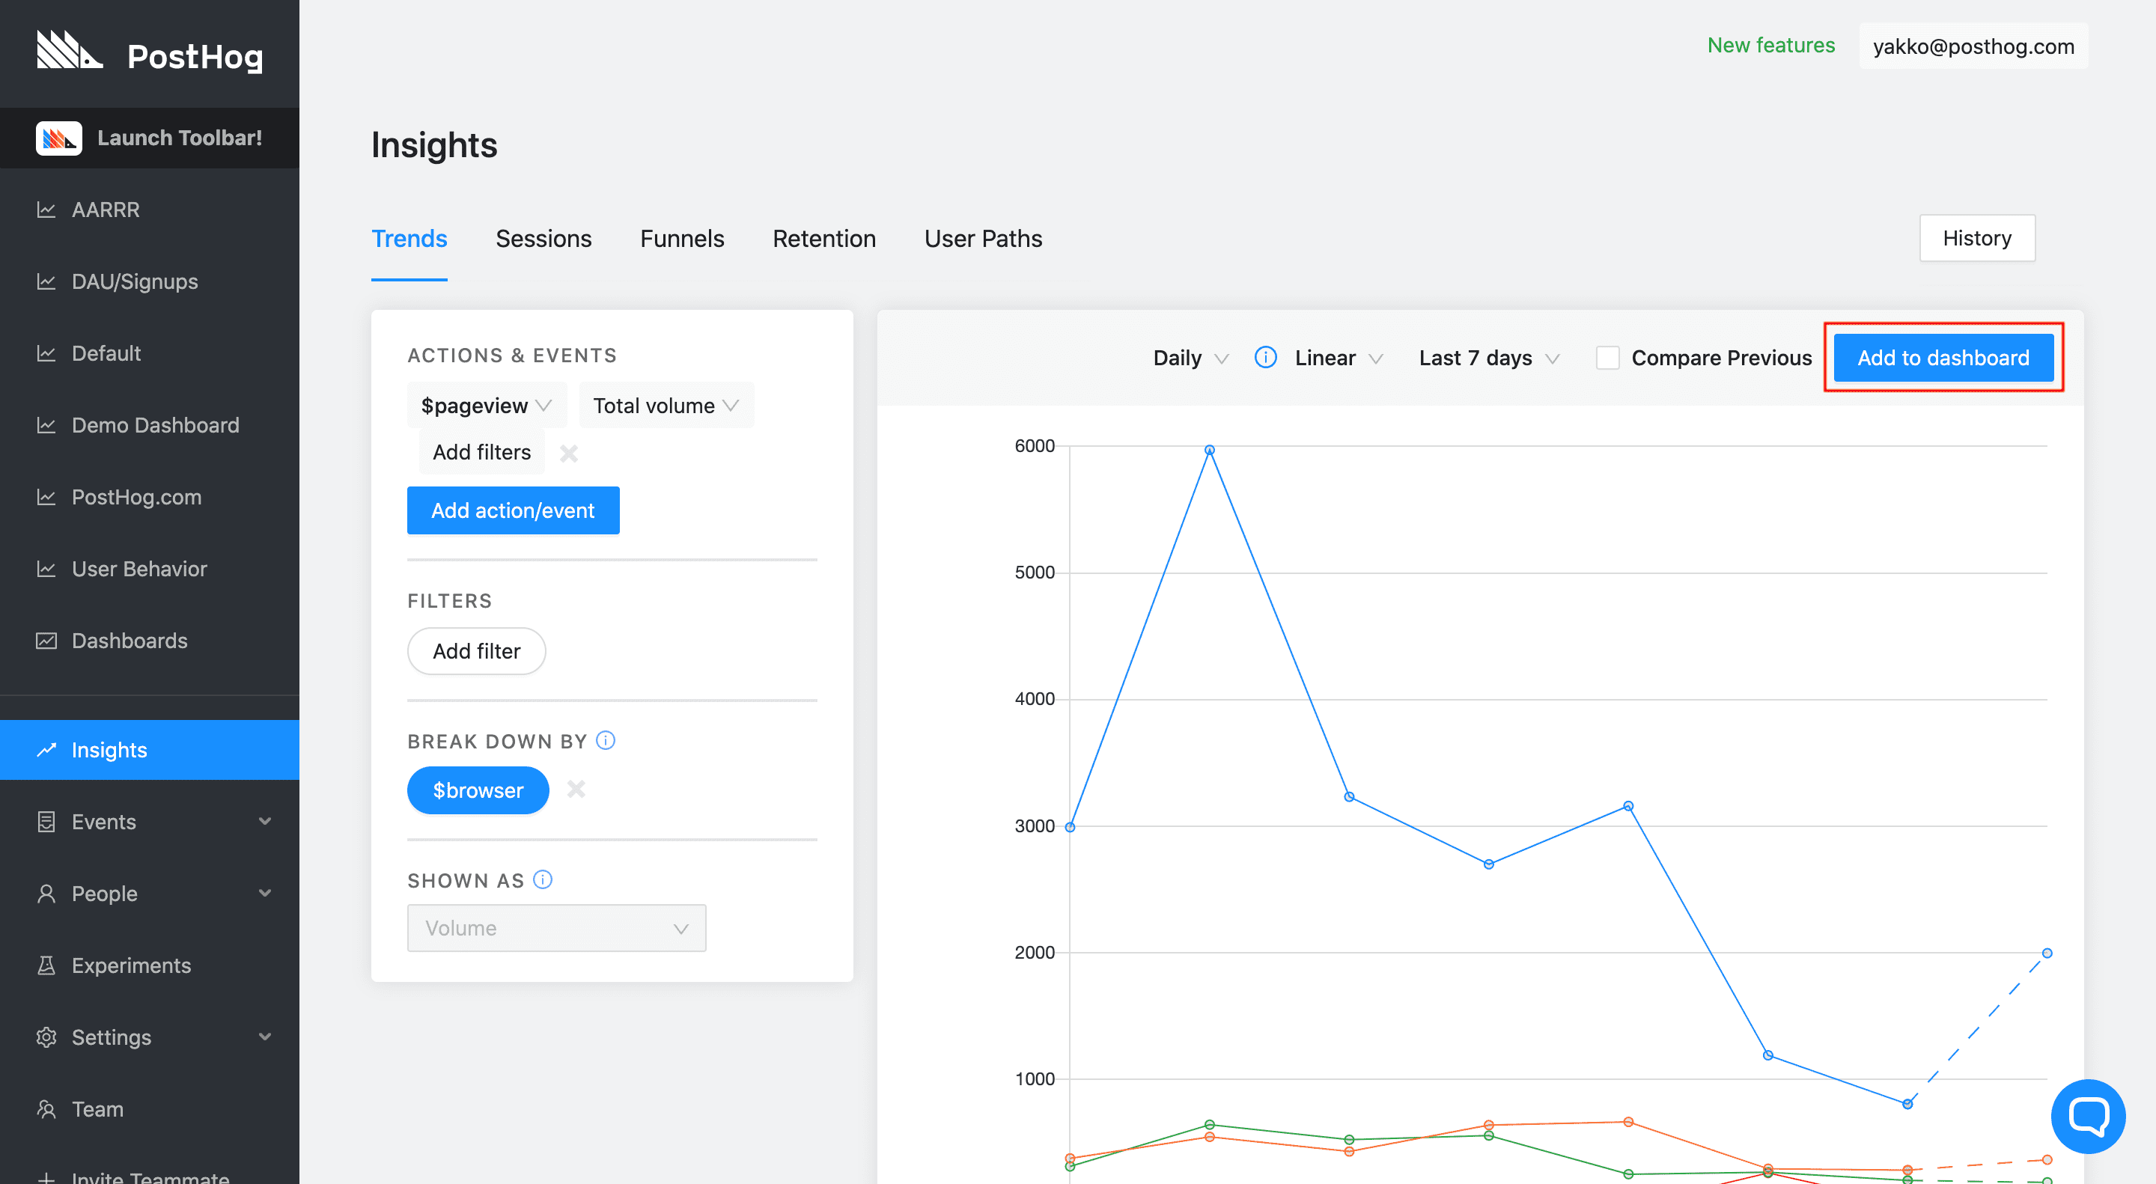This screenshot has width=2156, height=1184.
Task: Remove the $pageview event with the X
Action: pyautogui.click(x=569, y=454)
